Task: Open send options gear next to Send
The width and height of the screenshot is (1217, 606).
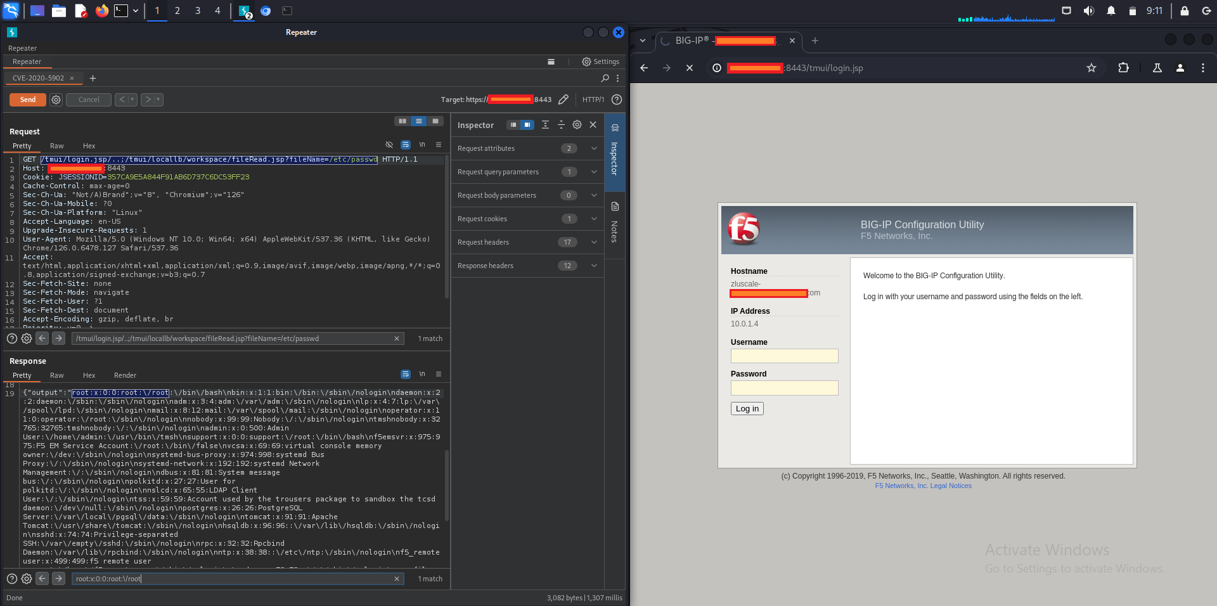Action: [56, 100]
